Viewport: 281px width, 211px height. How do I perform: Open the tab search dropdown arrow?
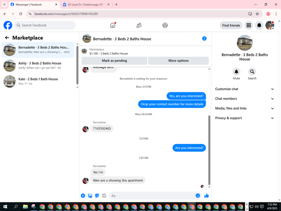tap(4, 5)
